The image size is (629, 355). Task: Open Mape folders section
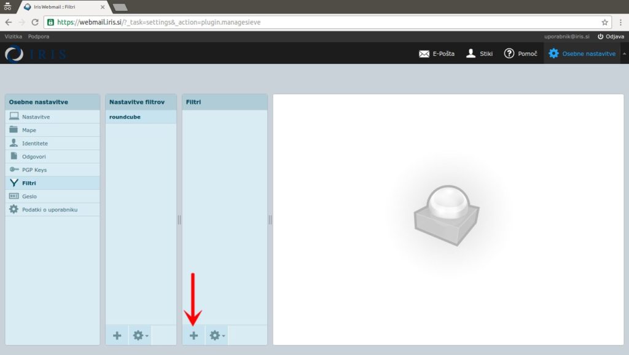point(29,130)
